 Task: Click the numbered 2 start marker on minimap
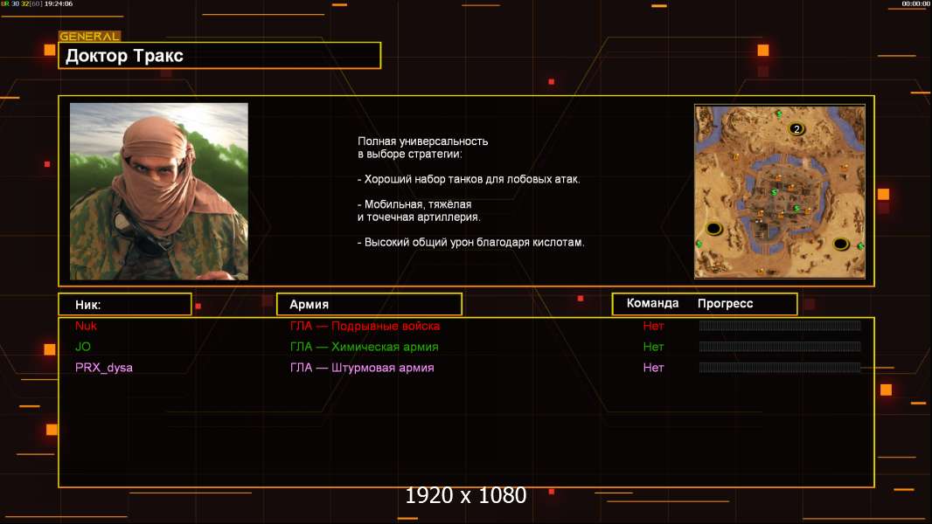point(796,128)
